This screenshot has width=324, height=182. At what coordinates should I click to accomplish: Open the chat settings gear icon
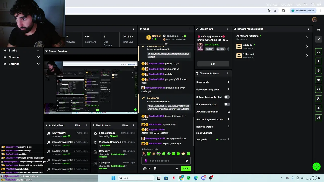[177, 169]
